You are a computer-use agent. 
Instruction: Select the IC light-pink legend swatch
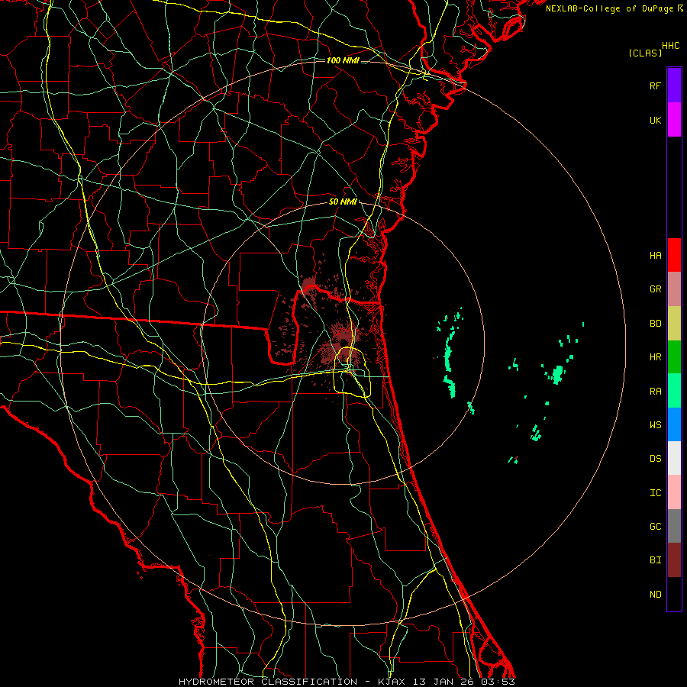pyautogui.click(x=674, y=492)
